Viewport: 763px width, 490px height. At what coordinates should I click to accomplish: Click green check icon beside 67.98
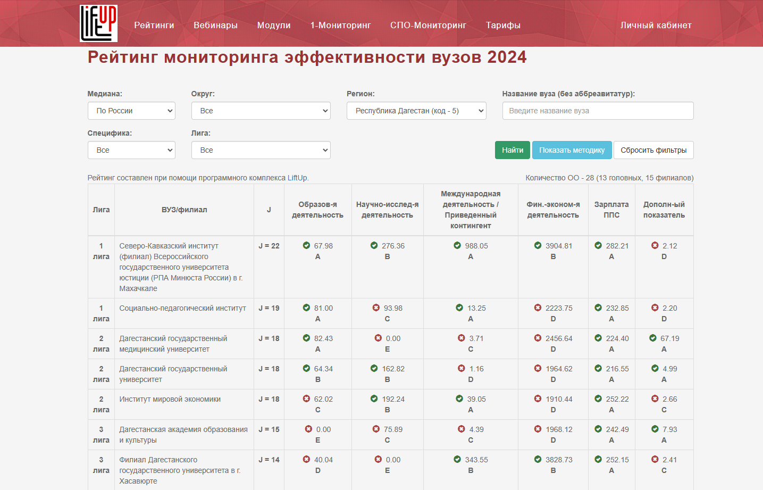point(306,246)
